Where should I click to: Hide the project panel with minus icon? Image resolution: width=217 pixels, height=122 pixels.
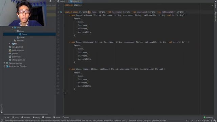pyautogui.click(x=54, y=1)
